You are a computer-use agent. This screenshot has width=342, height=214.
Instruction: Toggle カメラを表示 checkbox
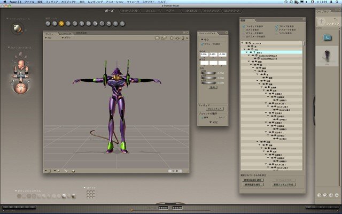point(244,30)
